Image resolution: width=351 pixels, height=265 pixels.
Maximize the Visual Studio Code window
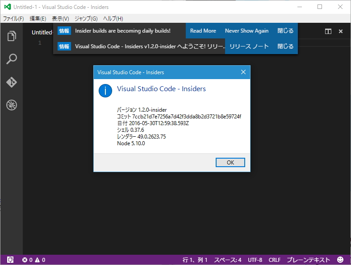320,7
